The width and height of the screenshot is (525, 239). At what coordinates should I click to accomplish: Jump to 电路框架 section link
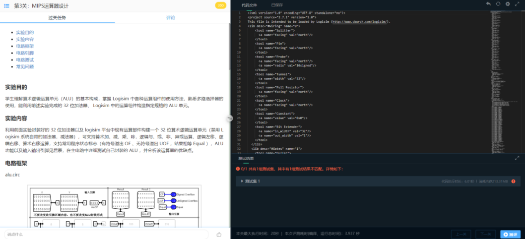(x=25, y=46)
